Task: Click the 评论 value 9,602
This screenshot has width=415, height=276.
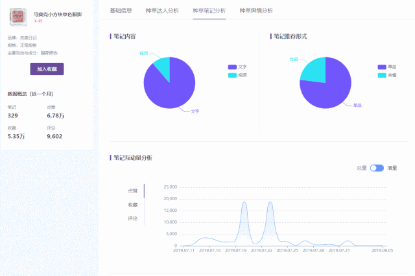Action: (54, 137)
